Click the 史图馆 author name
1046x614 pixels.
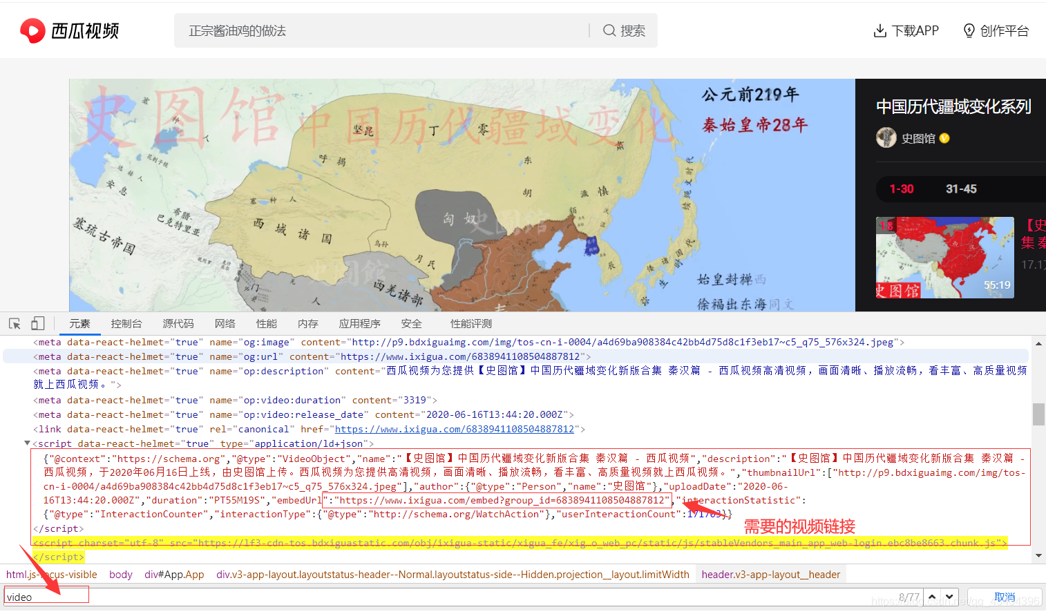pos(918,138)
